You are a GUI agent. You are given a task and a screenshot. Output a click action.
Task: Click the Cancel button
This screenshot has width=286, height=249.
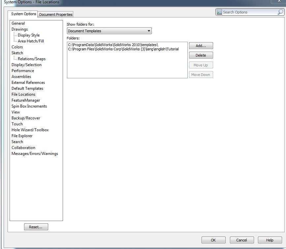tap(242, 240)
